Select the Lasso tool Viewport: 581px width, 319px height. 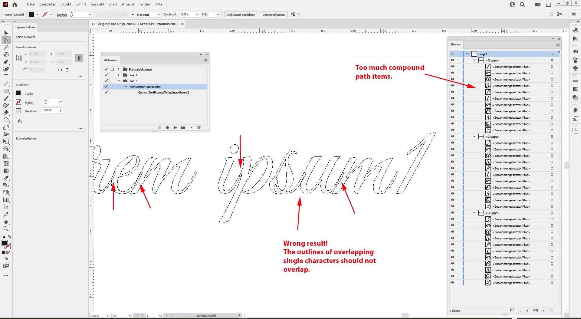click(6, 54)
